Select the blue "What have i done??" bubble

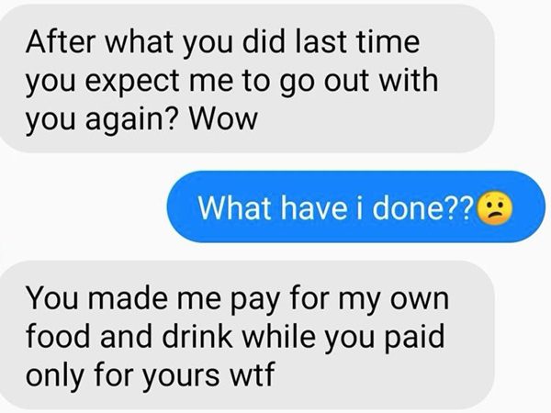356,206
